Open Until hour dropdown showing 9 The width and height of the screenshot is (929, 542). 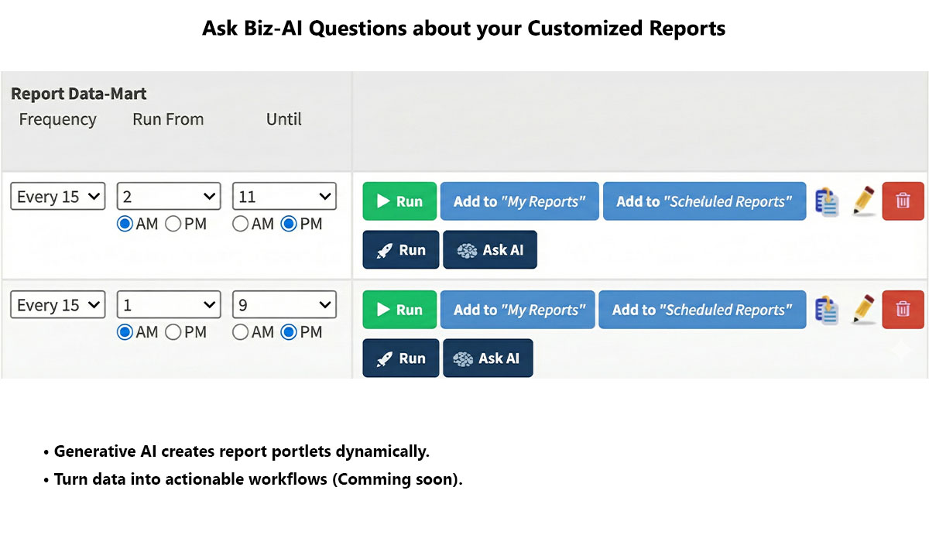click(284, 305)
